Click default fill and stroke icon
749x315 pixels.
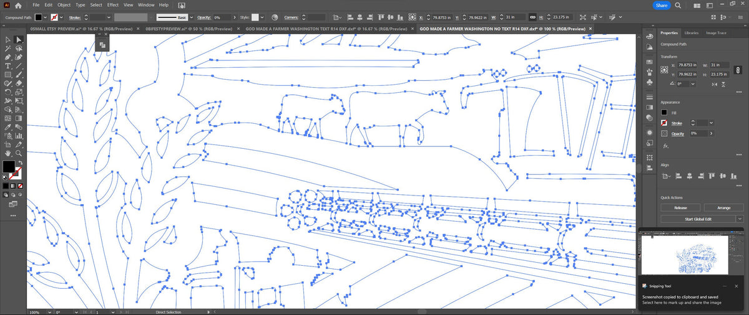tap(5, 177)
